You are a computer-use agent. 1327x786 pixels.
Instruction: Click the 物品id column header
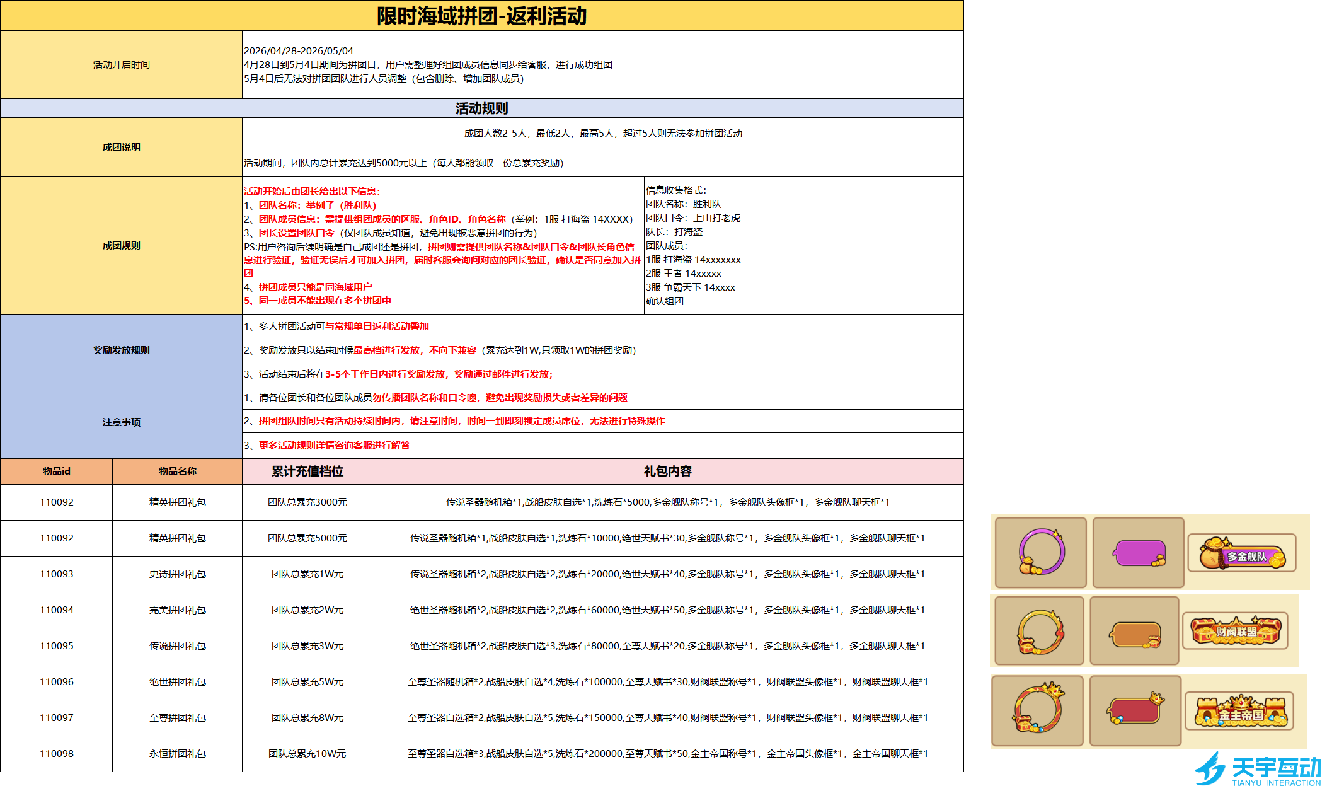tap(57, 471)
